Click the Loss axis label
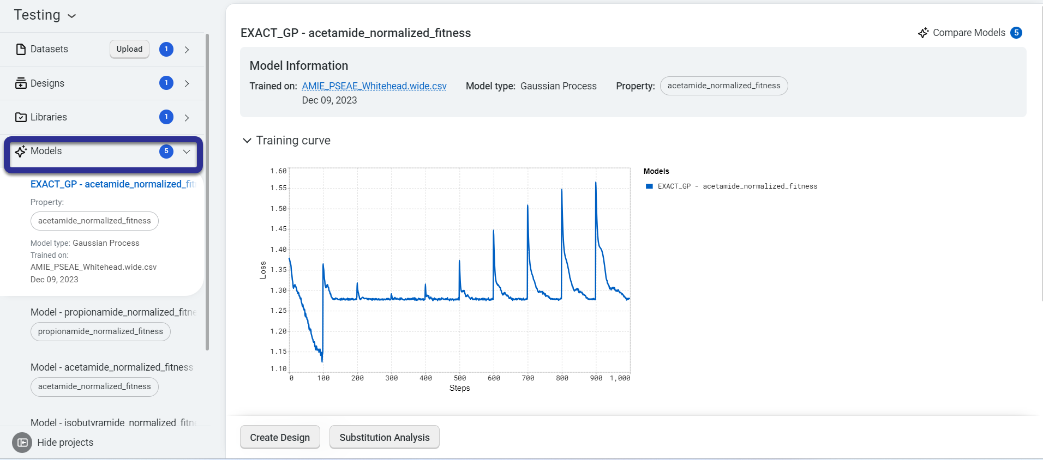This screenshot has height=460, width=1043. (263, 270)
